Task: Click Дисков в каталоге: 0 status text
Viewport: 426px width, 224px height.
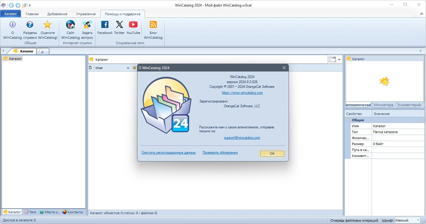Action: click(x=19, y=220)
